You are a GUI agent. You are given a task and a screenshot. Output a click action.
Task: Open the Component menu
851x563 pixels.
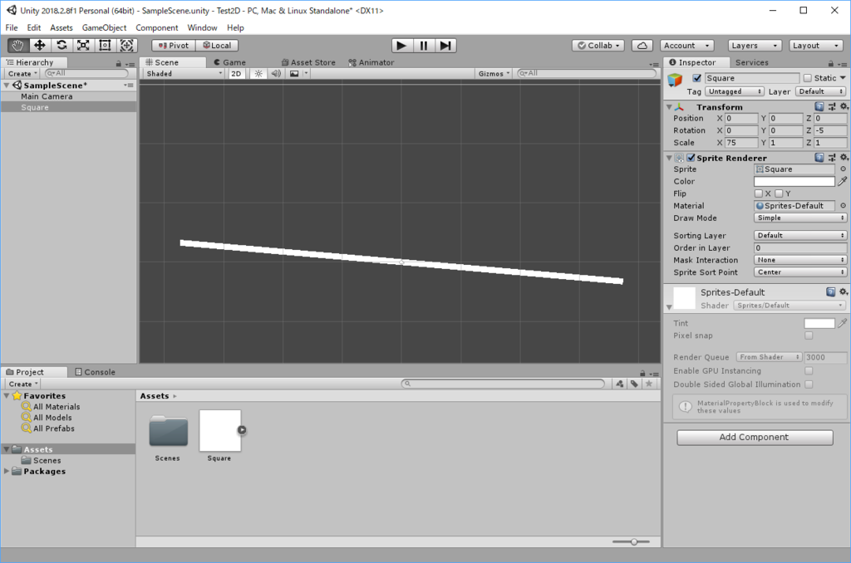[157, 27]
